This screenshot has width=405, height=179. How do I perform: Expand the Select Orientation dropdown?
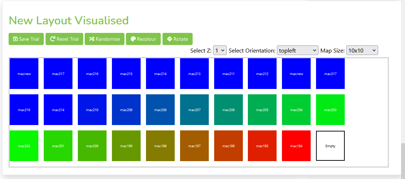click(x=297, y=50)
